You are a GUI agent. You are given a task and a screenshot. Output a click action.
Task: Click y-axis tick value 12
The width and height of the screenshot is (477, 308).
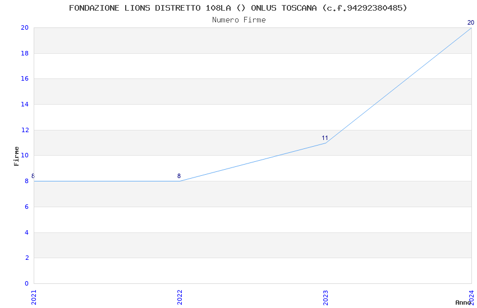[25, 130]
